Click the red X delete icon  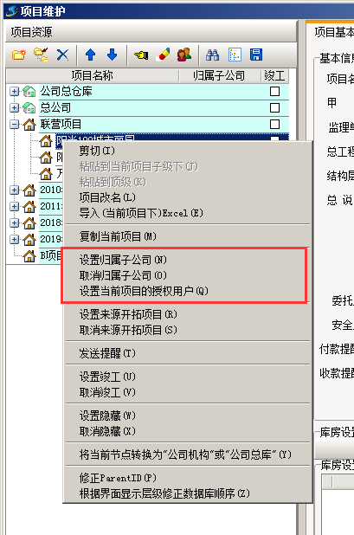tap(62, 55)
